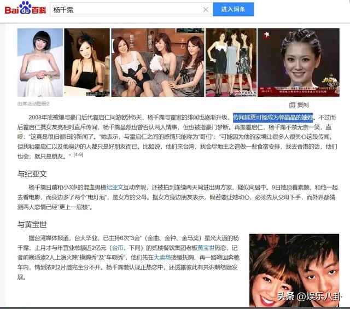Click the 头条 watermark logo
350x309 pixels.
285,296
